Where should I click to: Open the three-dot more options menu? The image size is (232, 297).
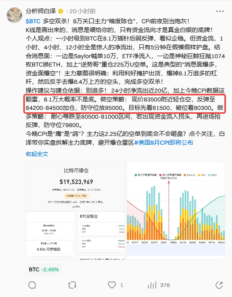(x=220, y=11)
